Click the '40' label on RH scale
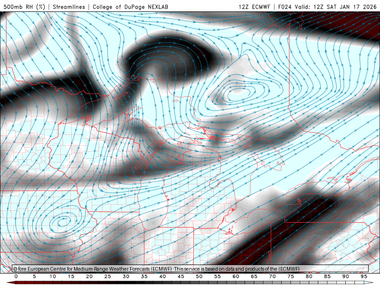This screenshot has height=285, width=380. click(162, 276)
